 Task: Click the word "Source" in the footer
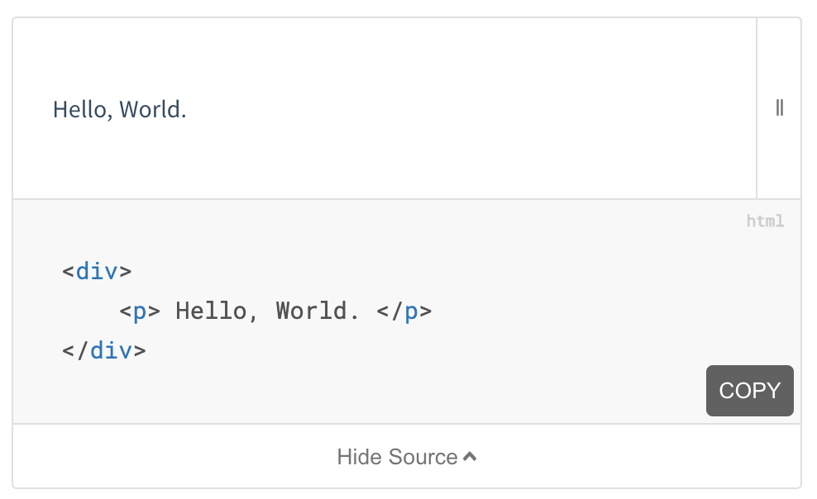(x=423, y=457)
